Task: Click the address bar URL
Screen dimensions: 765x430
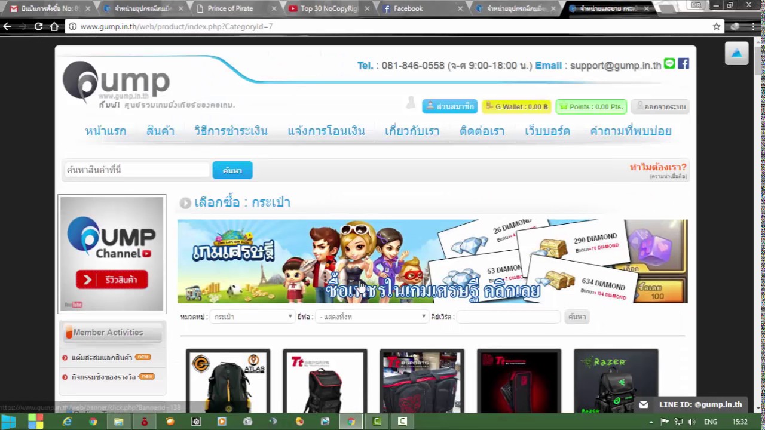Action: tap(176, 26)
